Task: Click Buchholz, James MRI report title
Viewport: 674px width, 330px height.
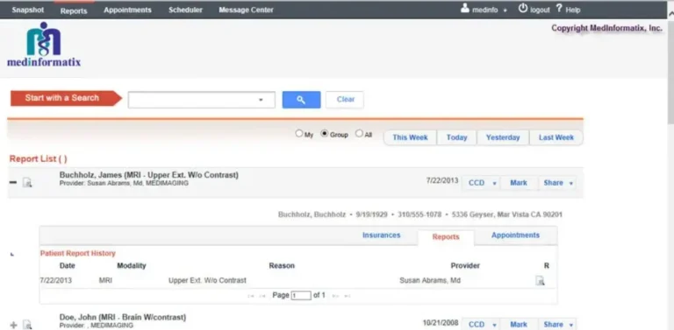Action: (x=148, y=175)
